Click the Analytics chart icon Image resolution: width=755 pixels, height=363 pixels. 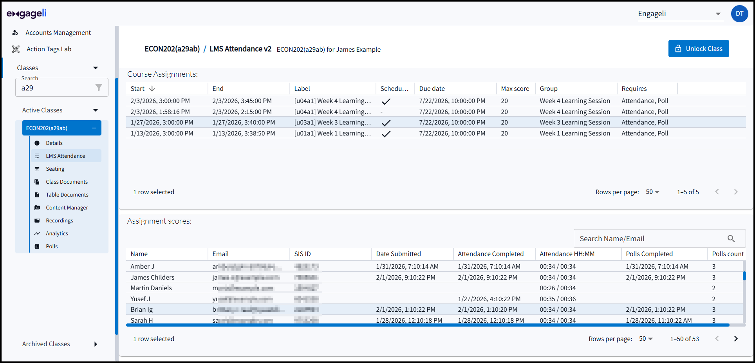37,233
